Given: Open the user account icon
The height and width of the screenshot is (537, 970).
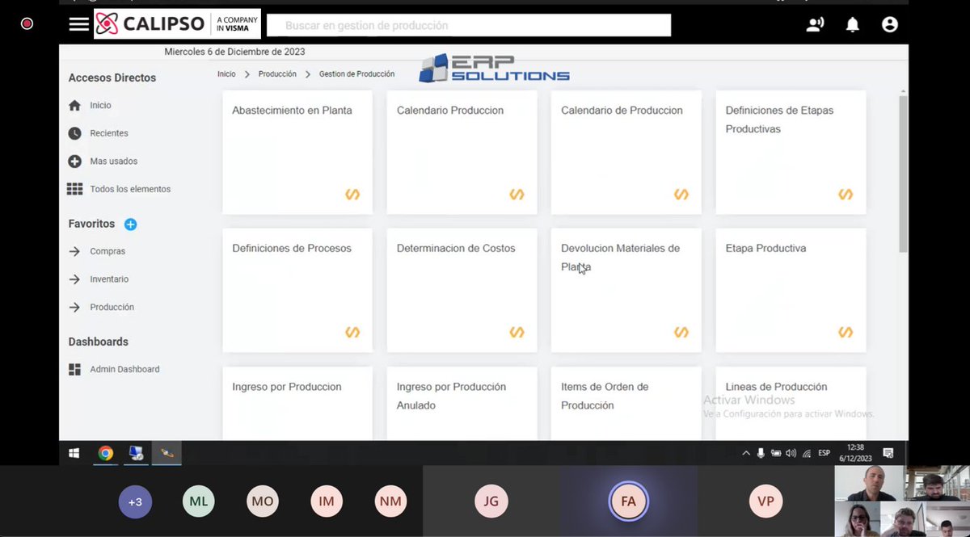Looking at the screenshot, I should point(890,25).
